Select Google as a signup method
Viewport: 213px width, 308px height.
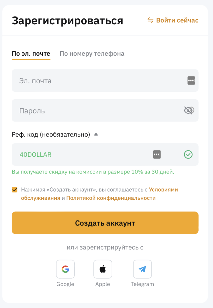pos(65,269)
